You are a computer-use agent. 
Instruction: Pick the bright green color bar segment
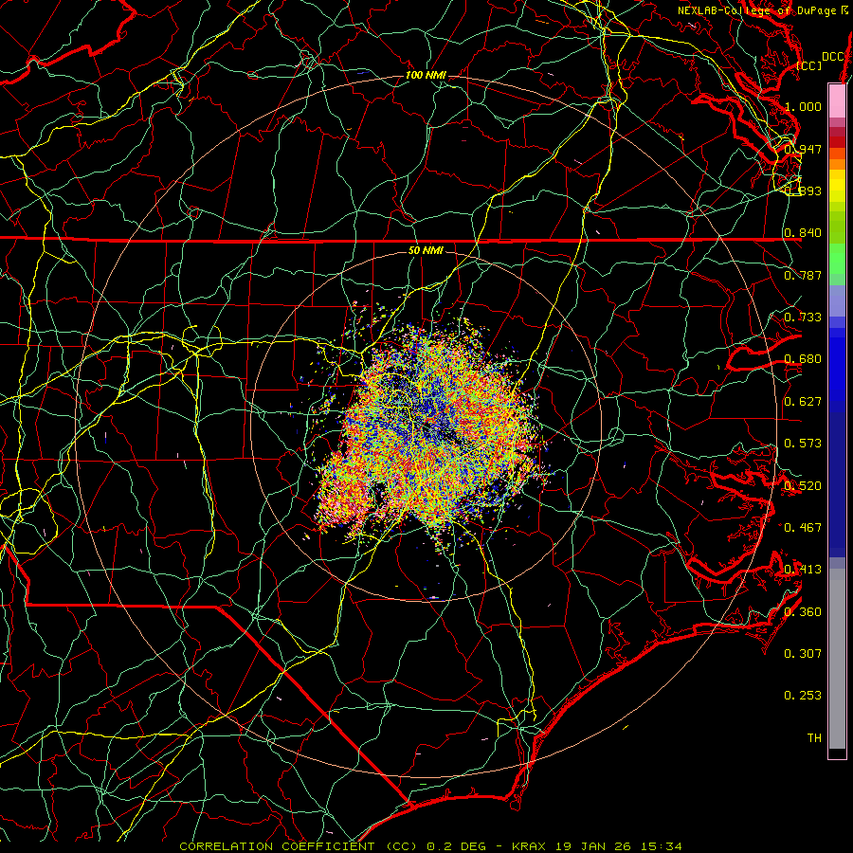point(837,259)
